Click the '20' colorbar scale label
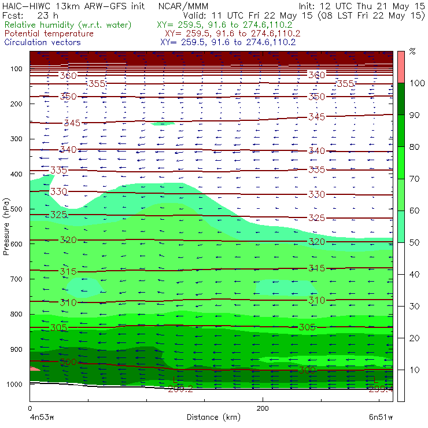Image resolution: width=428 pixels, height=428 pixels. coord(414,338)
